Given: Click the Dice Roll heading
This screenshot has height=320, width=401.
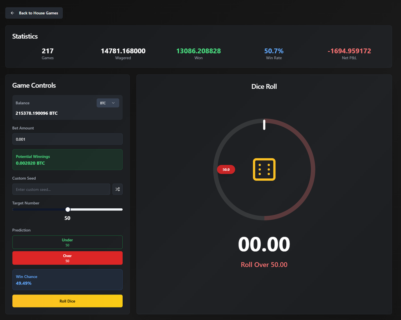Looking at the screenshot, I should [x=264, y=86].
